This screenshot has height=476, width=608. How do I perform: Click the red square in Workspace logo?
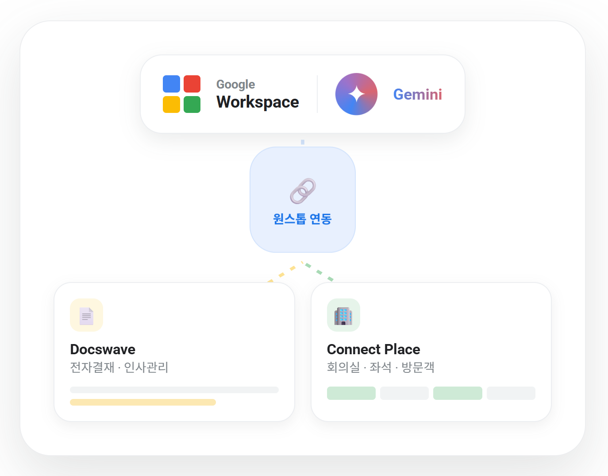click(192, 84)
